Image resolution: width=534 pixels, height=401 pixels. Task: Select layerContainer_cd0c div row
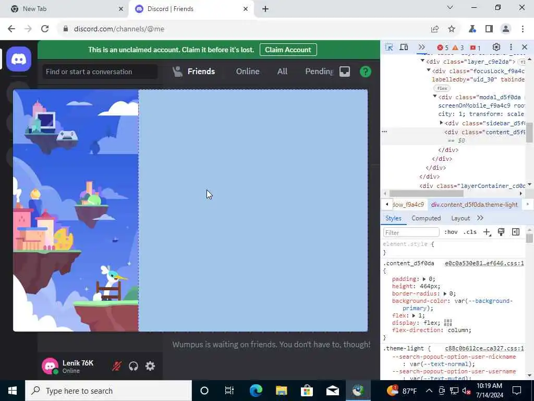tap(472, 186)
